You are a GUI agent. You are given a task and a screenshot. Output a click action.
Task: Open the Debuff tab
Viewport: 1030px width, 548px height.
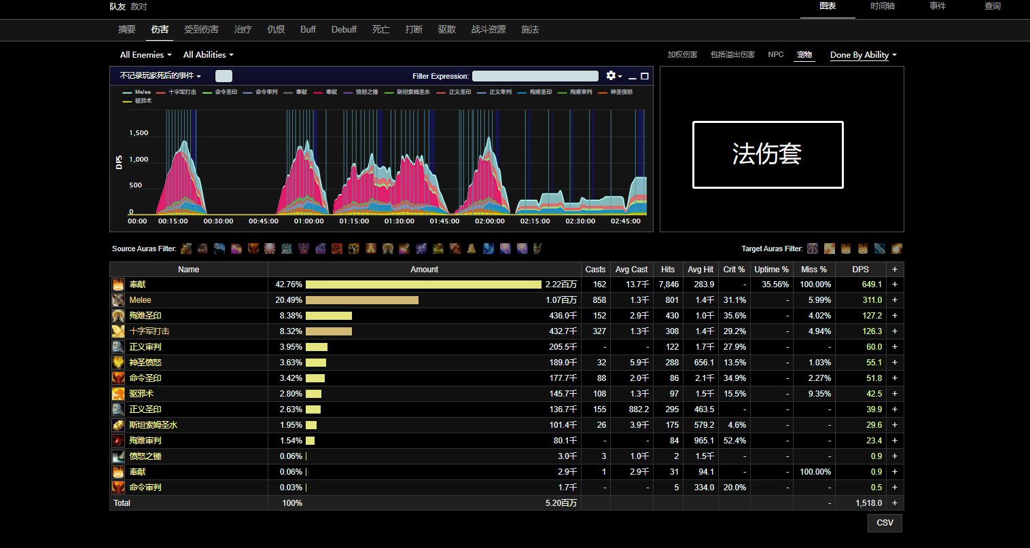tap(344, 29)
